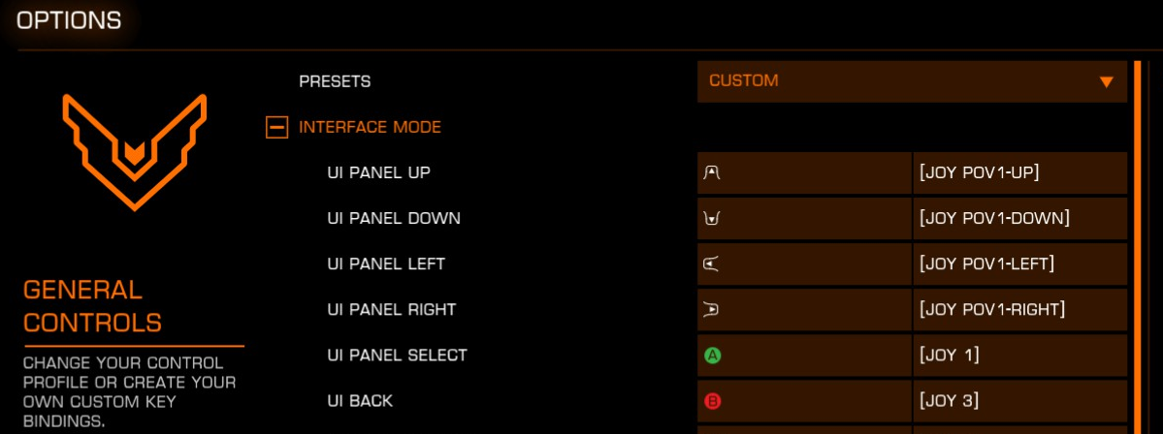
Task: Click the Elite wings emblem logo
Action: 134,152
